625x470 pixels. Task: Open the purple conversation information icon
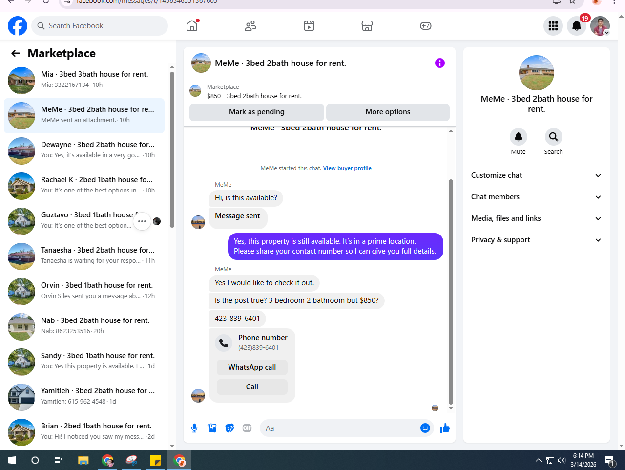[x=440, y=63]
